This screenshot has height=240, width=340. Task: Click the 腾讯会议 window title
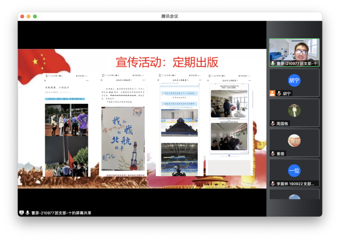tap(169, 16)
